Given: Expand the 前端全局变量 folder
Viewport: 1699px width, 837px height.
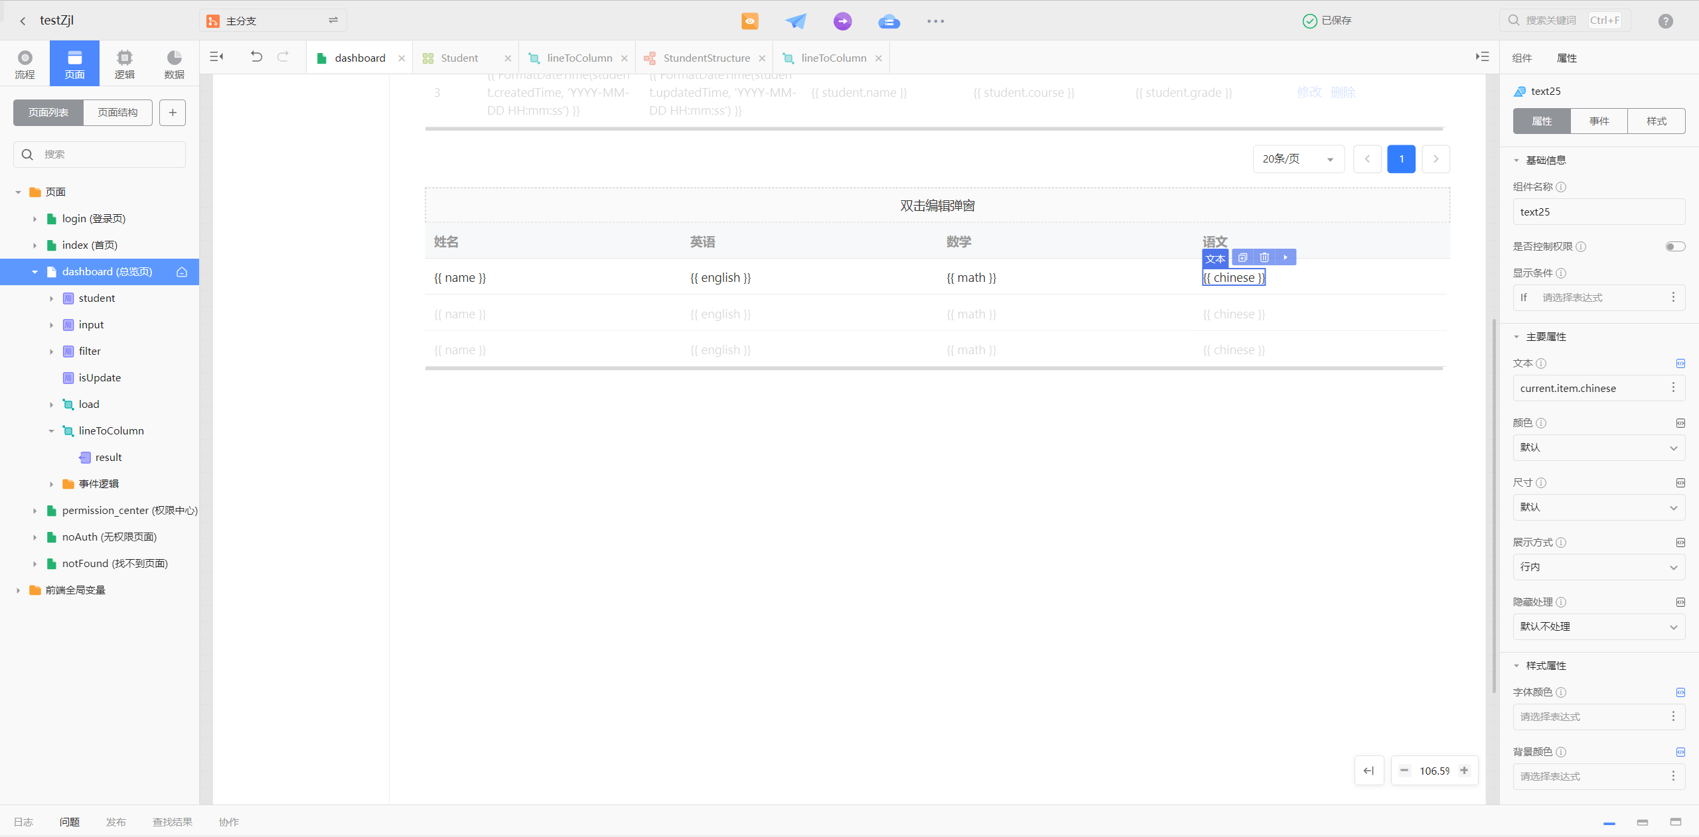Looking at the screenshot, I should [18, 590].
